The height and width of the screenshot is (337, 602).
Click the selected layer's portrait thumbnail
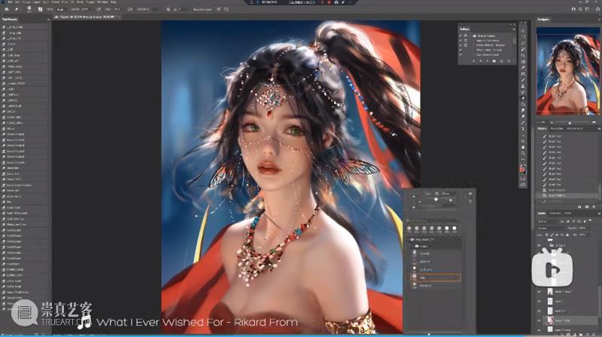[550, 320]
